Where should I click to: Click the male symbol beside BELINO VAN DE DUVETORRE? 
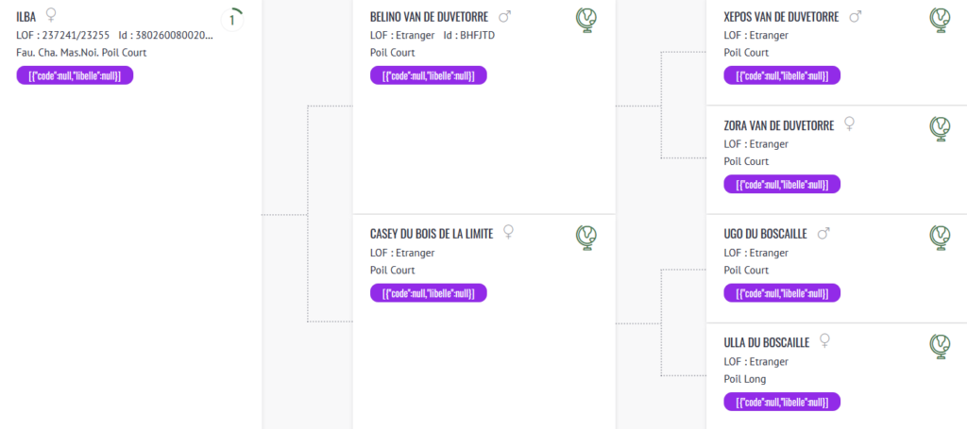click(x=504, y=17)
